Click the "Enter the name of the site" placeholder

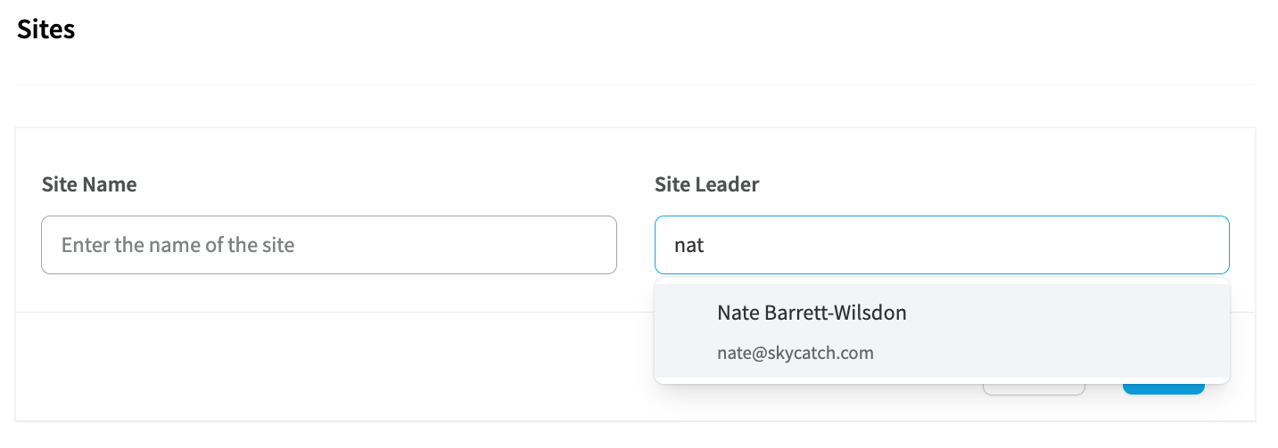click(177, 245)
